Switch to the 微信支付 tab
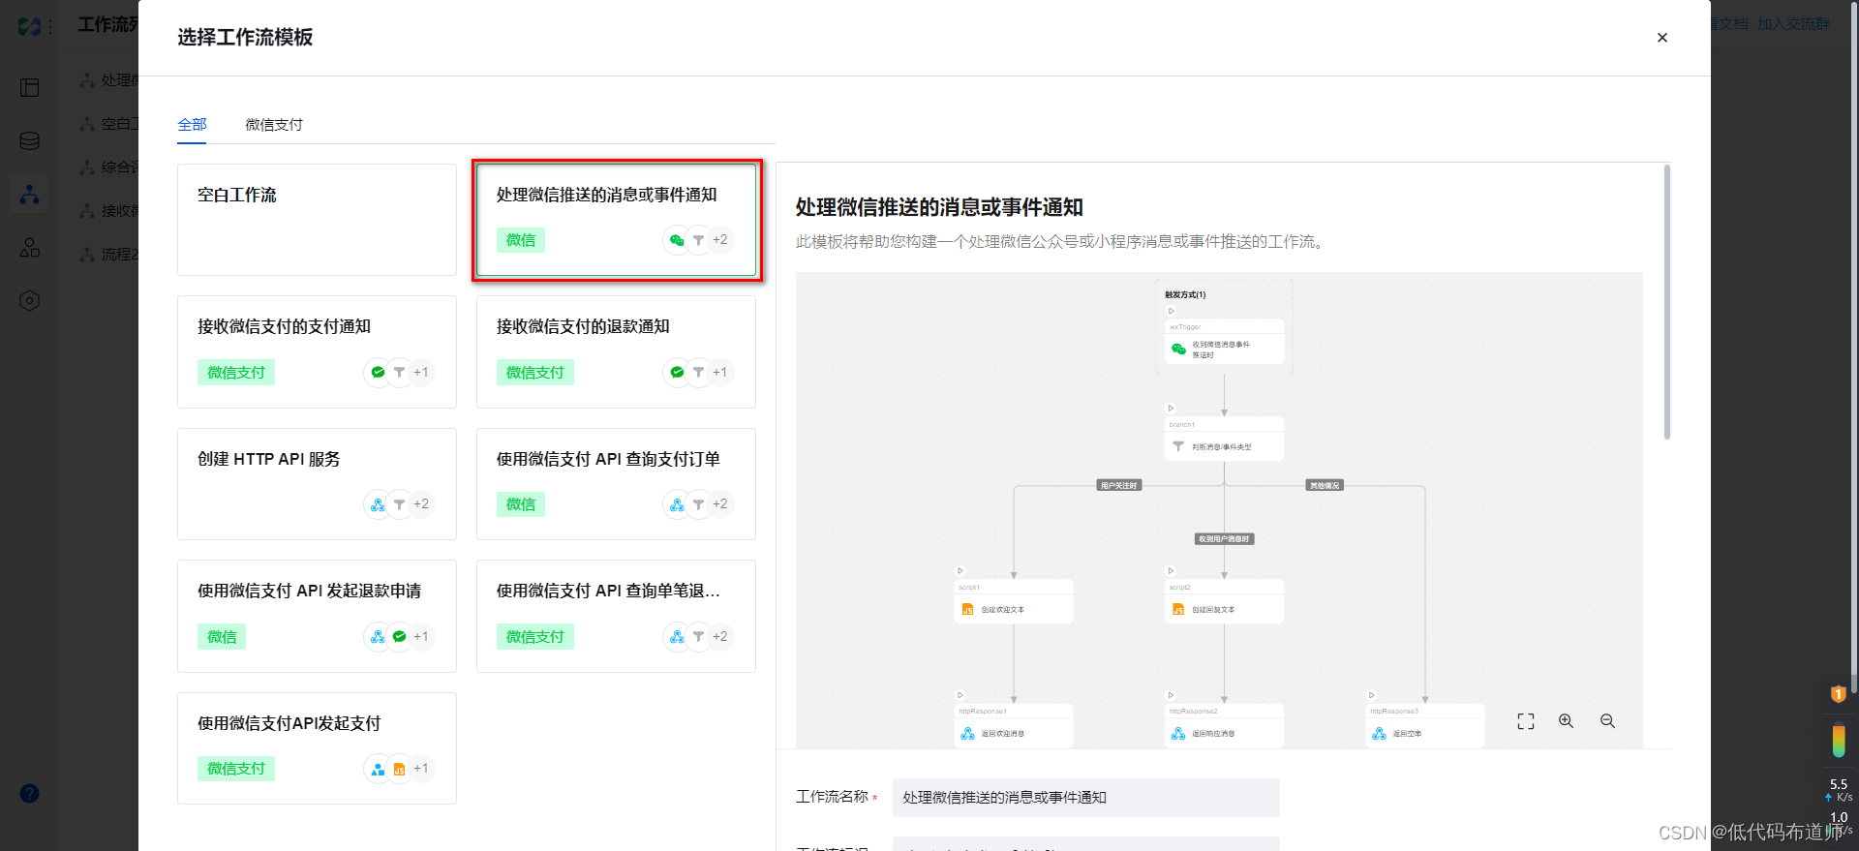Screen dimensions: 1859x851 [x=274, y=124]
